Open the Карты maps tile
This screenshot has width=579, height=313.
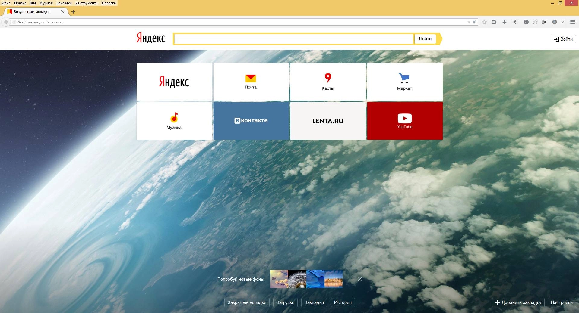coord(328,82)
